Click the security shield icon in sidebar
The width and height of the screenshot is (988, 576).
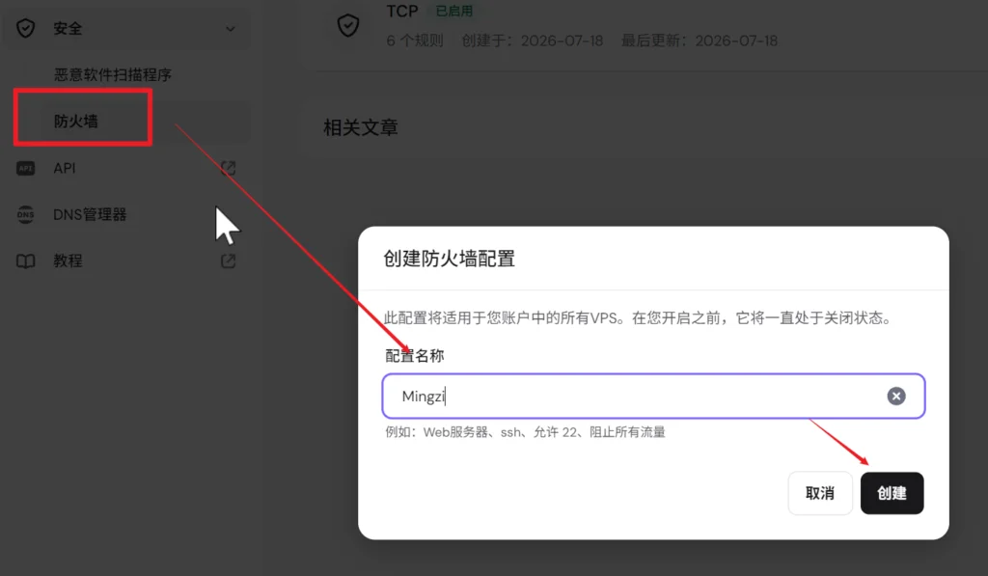(25, 28)
